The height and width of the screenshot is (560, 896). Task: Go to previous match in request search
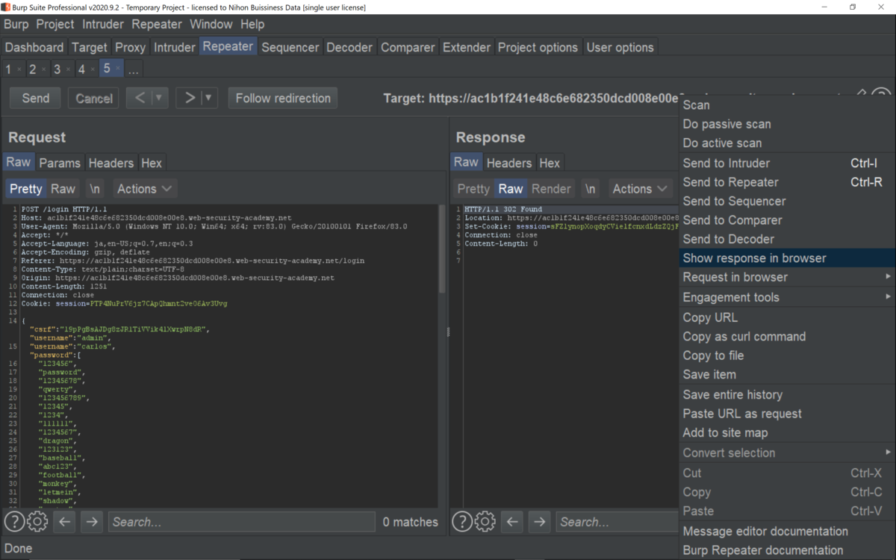click(x=64, y=522)
